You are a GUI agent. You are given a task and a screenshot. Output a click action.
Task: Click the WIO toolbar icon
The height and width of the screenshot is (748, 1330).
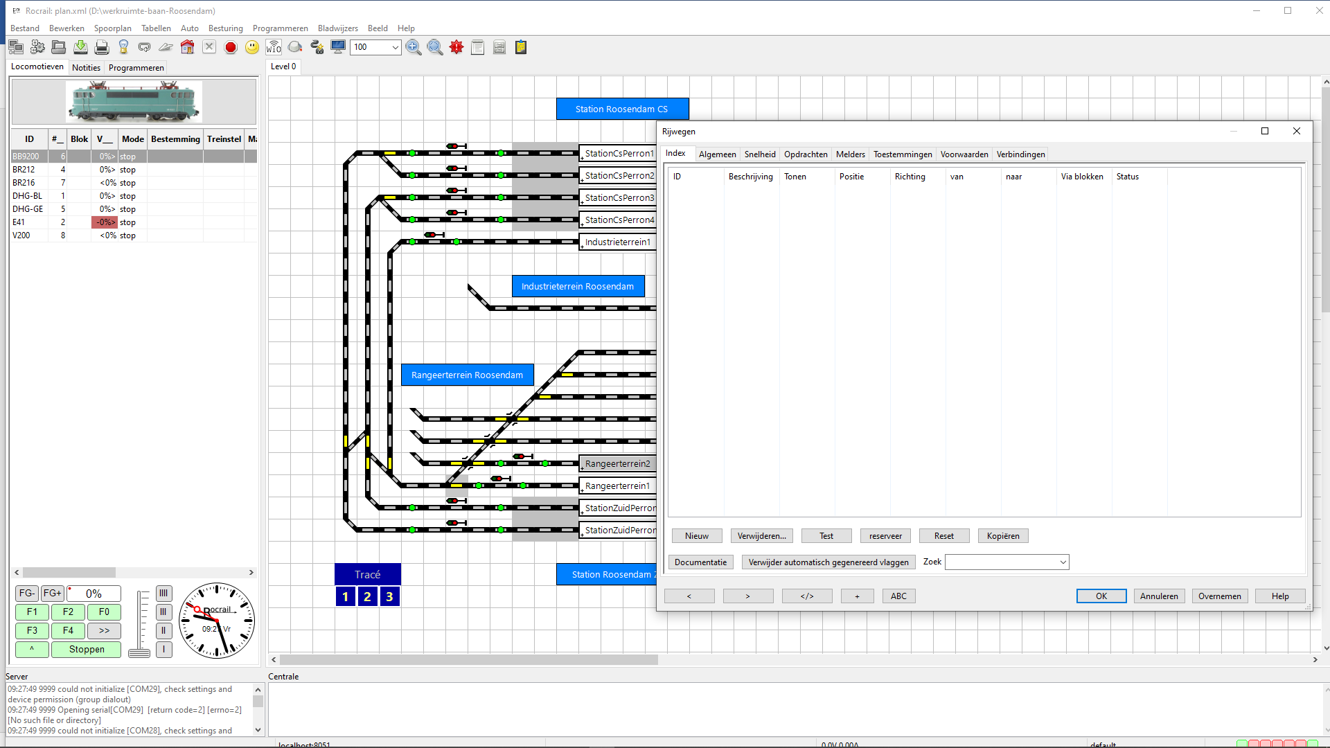pos(274,47)
